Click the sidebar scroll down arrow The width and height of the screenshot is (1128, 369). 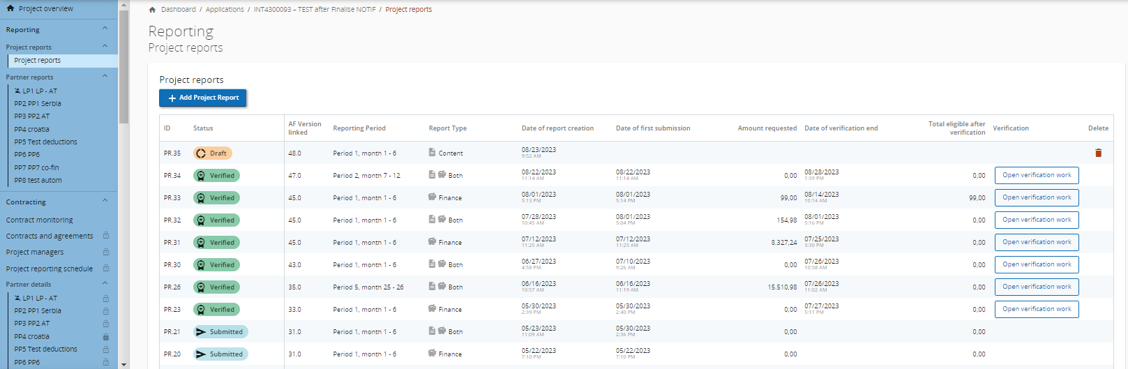point(123,364)
